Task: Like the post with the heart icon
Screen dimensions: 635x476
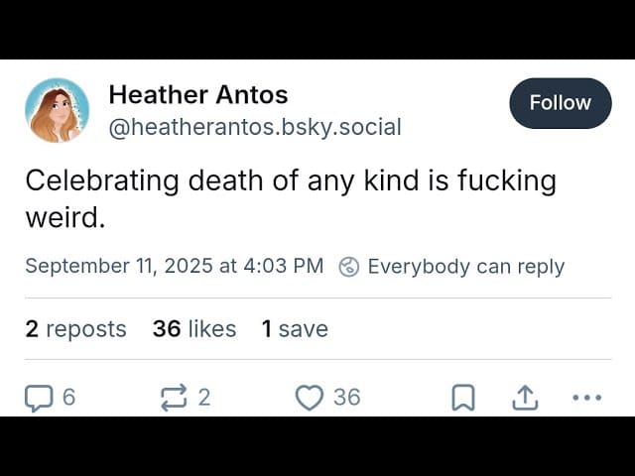Action: tap(310, 398)
